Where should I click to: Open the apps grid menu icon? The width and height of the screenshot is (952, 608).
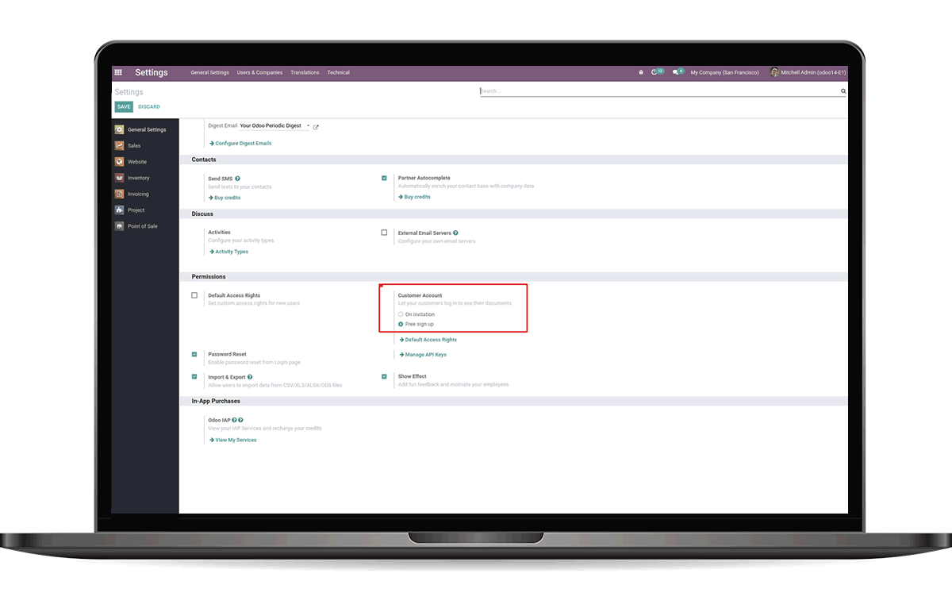point(118,72)
